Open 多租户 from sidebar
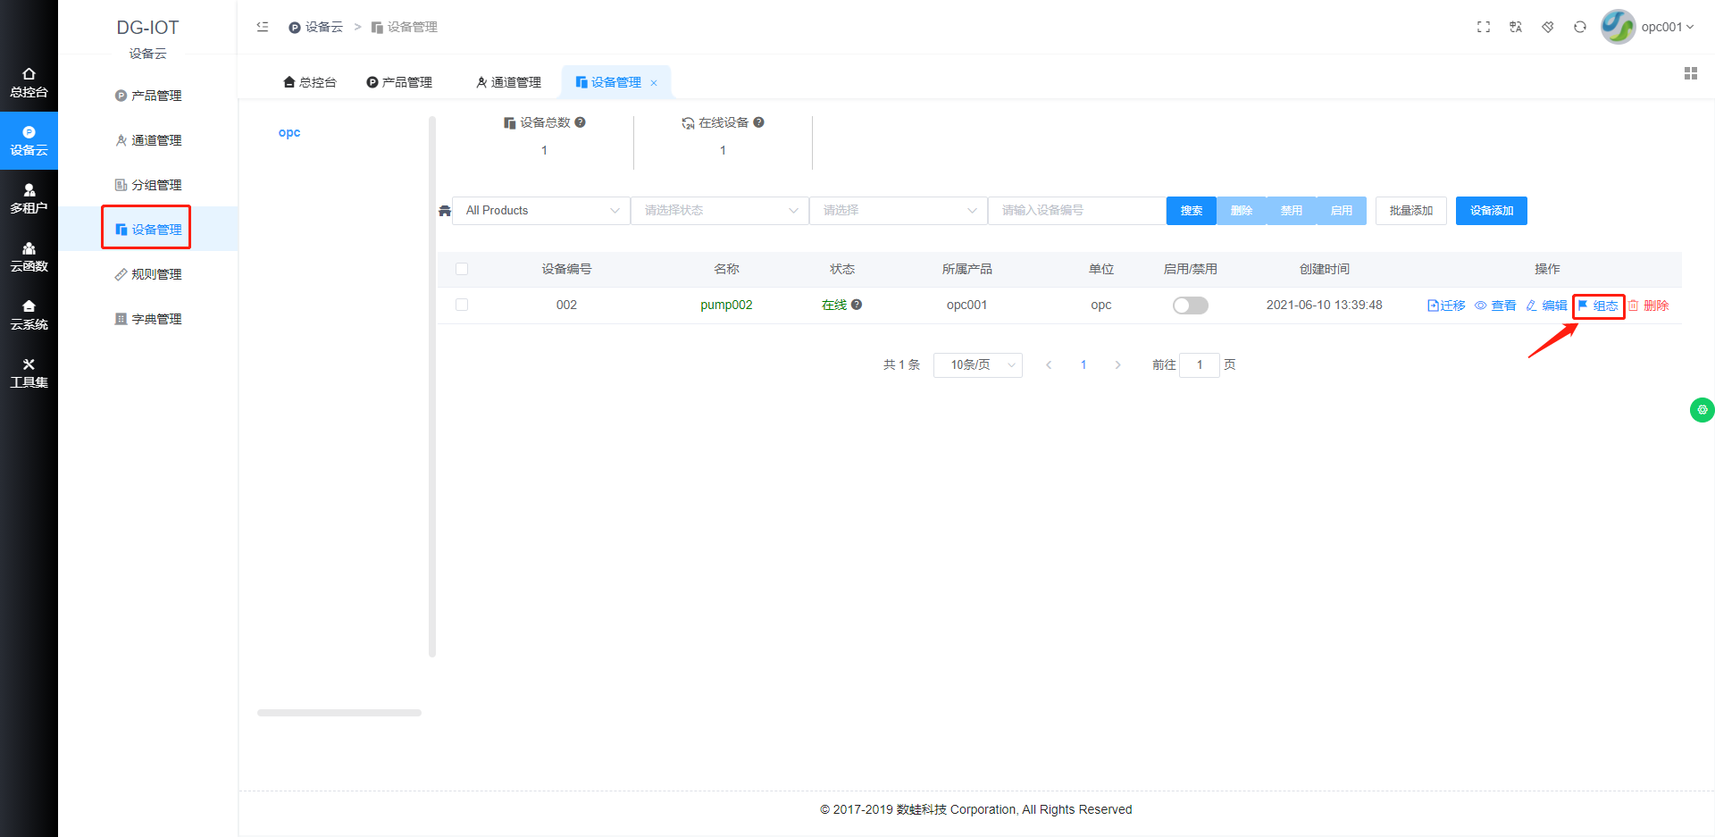This screenshot has width=1715, height=837. pos(29,198)
